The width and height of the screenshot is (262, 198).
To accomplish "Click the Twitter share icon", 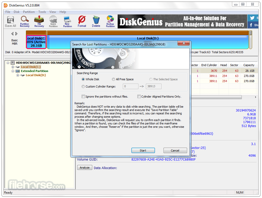I will click(253, 18).
